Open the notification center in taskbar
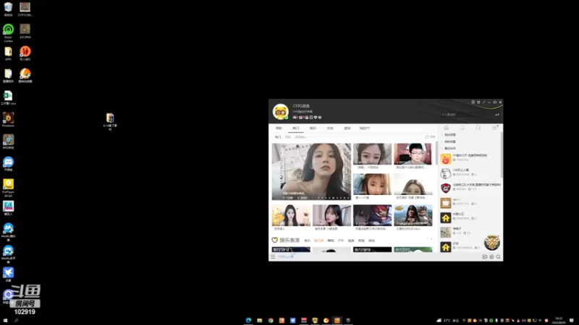 (572, 321)
